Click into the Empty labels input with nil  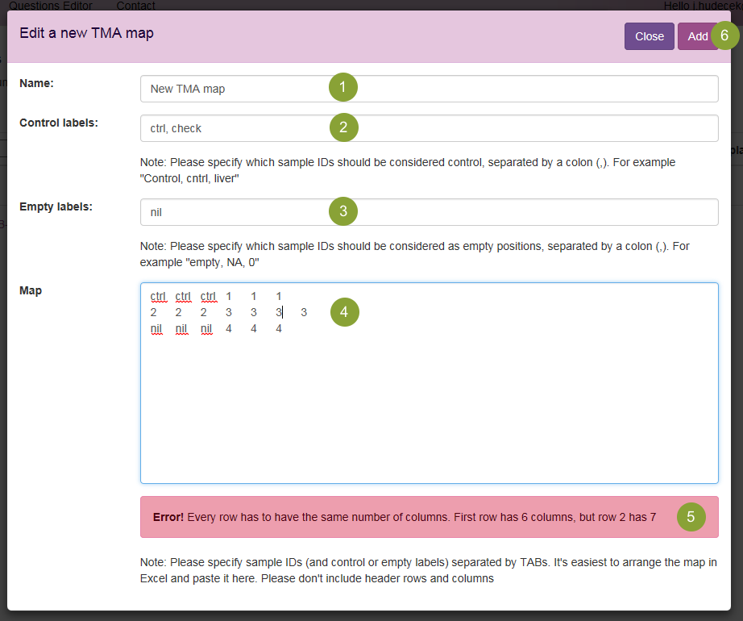242,212
